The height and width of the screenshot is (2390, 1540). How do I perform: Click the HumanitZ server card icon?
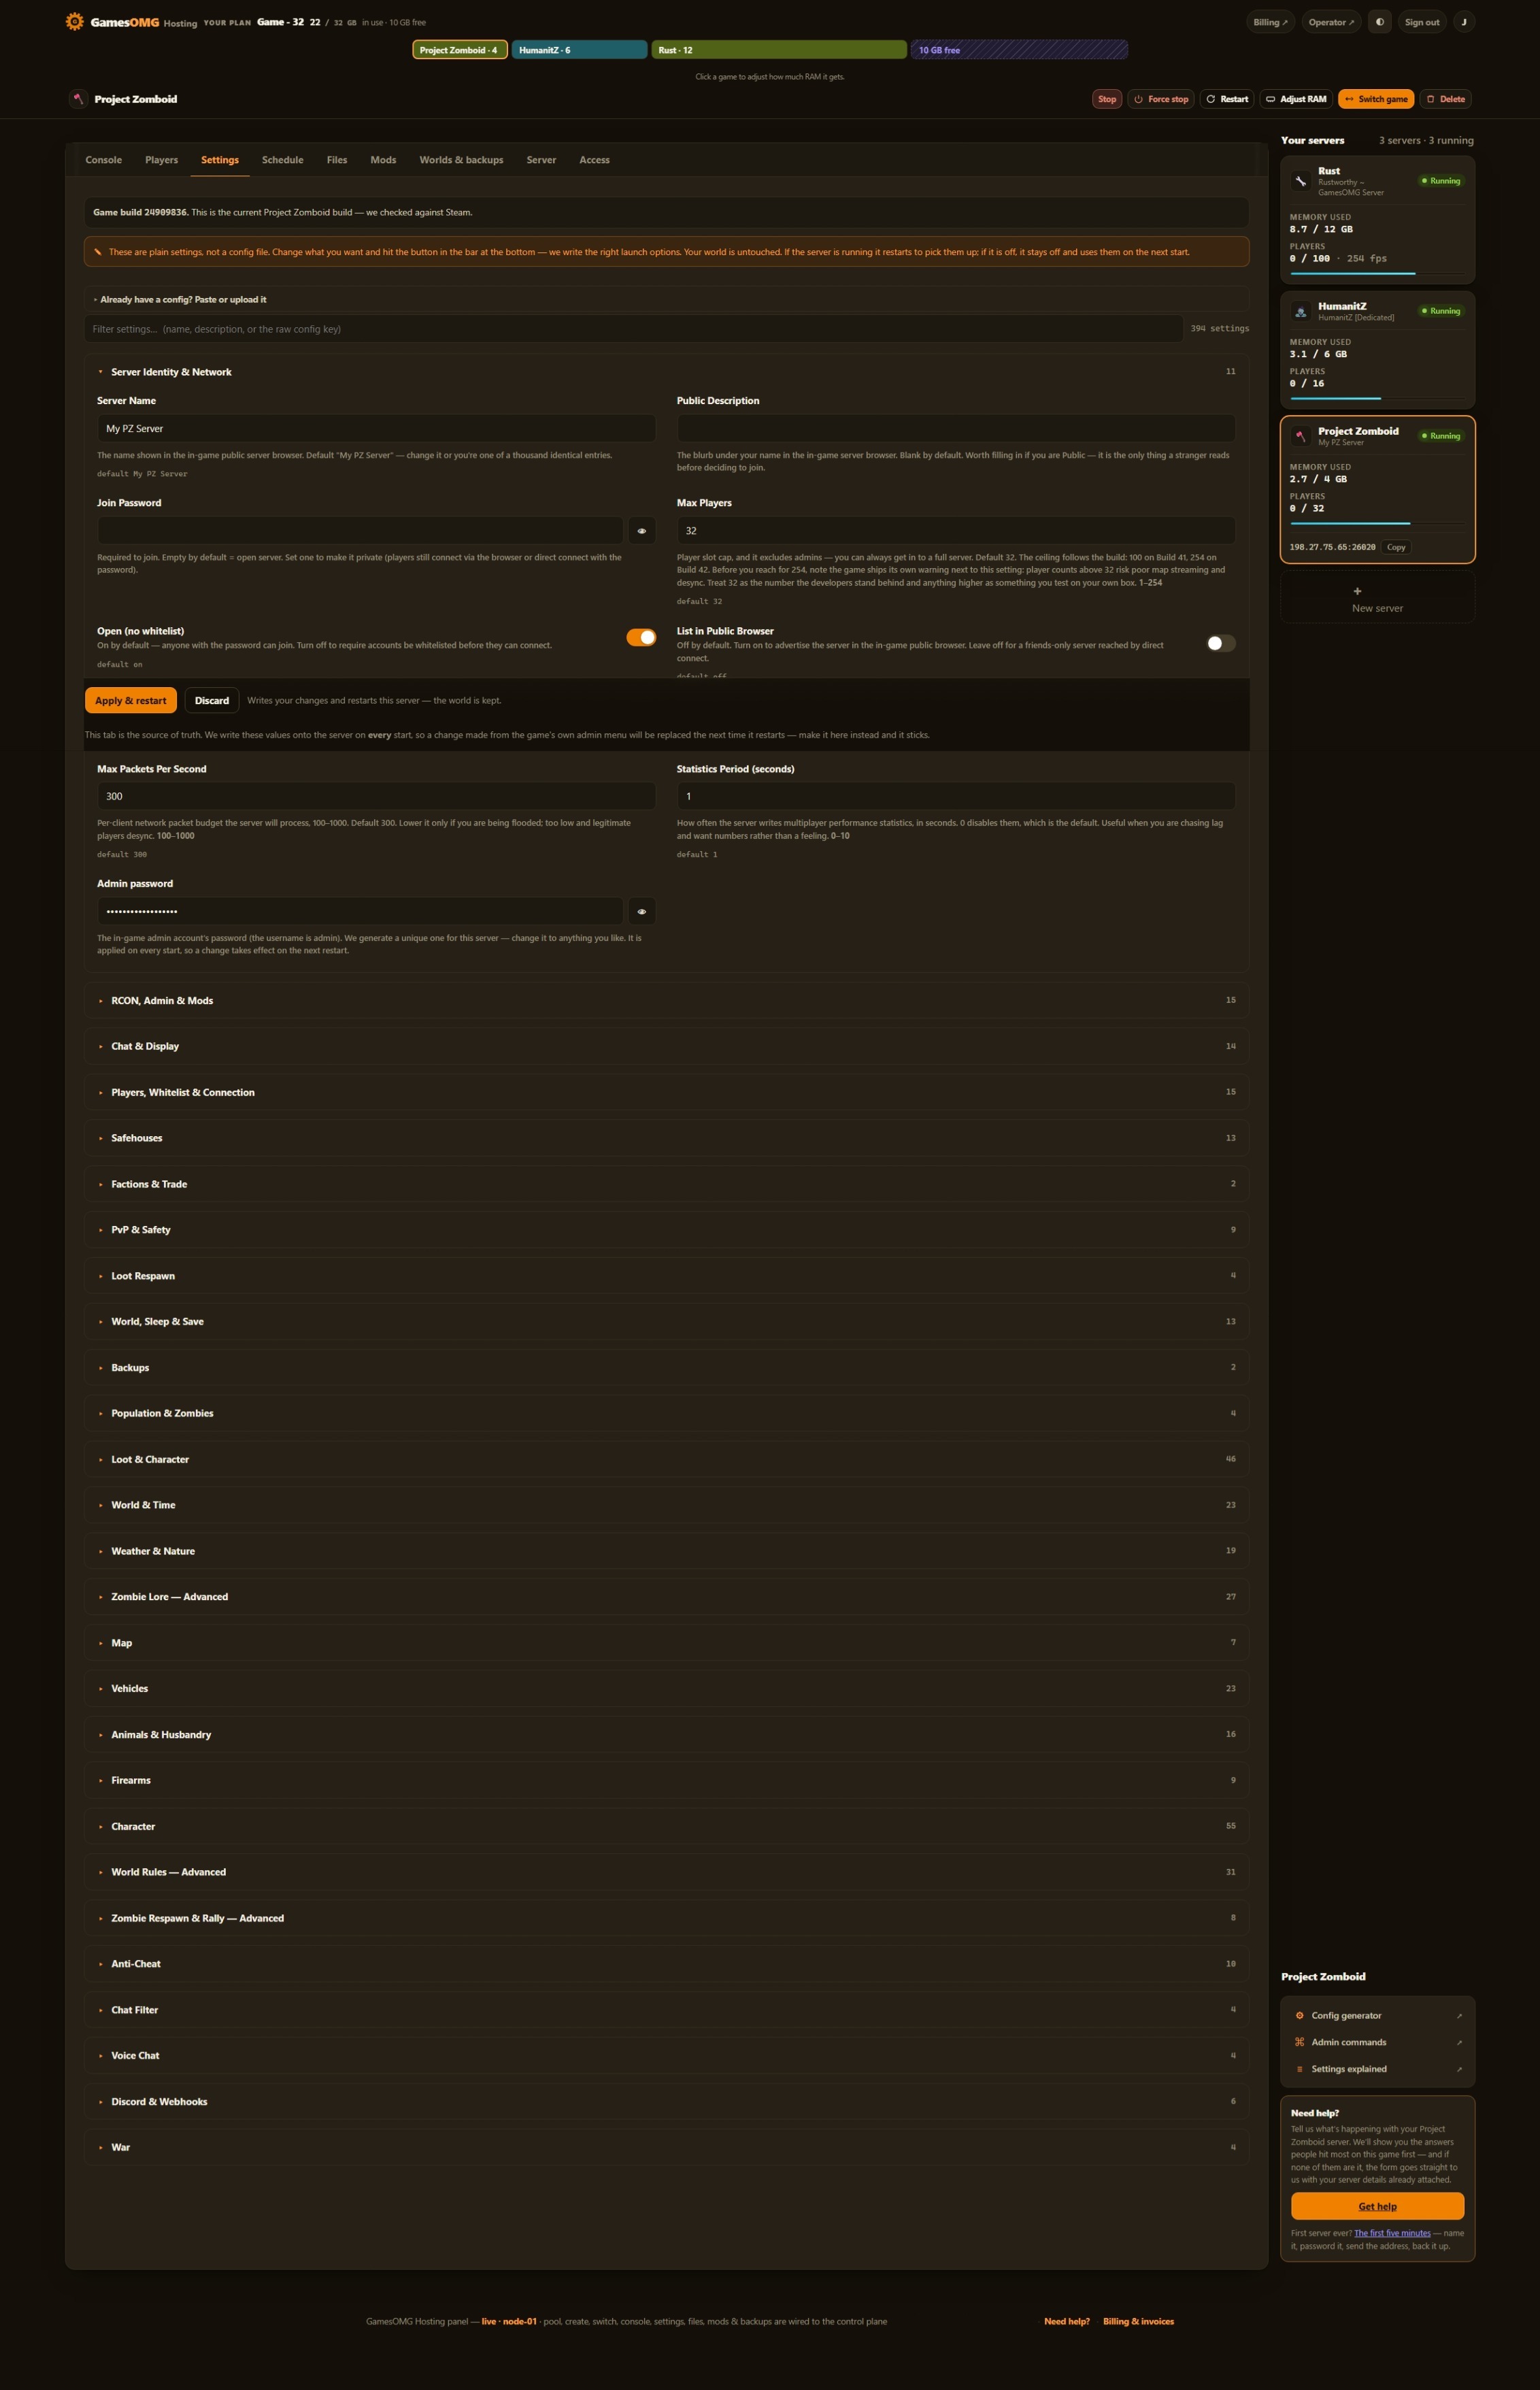point(1300,311)
